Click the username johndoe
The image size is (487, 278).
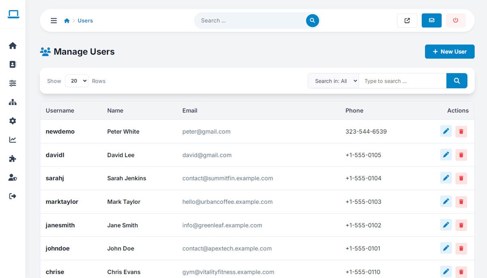(x=58, y=248)
